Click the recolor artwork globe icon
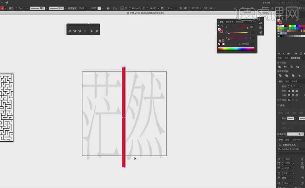 click(108, 8)
